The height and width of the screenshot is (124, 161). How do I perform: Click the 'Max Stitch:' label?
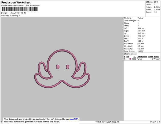[129, 44]
